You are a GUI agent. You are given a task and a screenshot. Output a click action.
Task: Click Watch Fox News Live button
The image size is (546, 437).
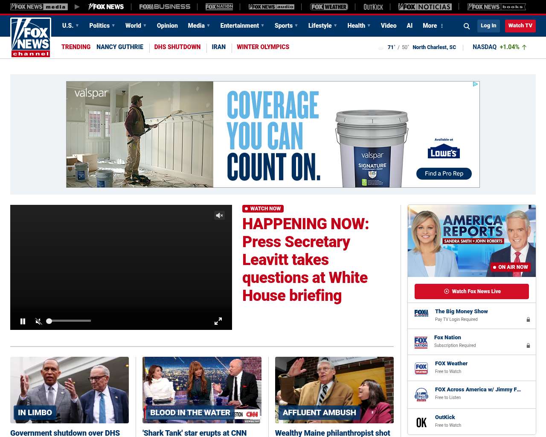tap(472, 291)
